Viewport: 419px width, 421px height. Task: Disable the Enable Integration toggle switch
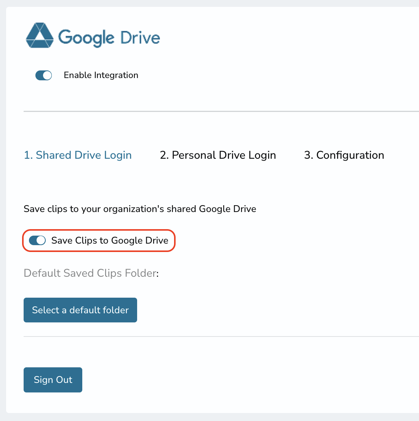pos(43,75)
